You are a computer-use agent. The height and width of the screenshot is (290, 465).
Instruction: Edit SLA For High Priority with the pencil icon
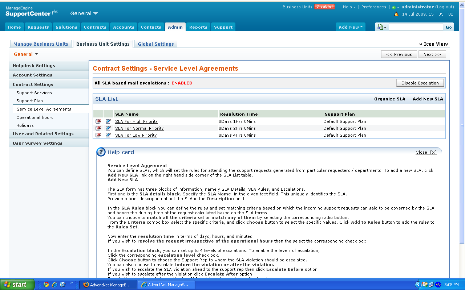[x=108, y=121]
